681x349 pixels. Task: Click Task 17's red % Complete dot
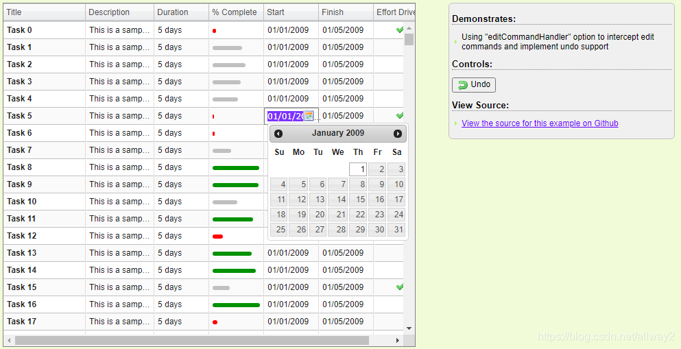point(215,322)
